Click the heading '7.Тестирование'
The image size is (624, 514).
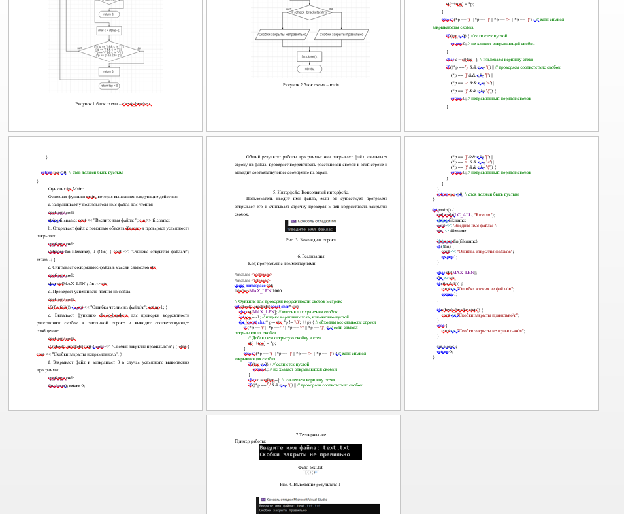[310, 434]
